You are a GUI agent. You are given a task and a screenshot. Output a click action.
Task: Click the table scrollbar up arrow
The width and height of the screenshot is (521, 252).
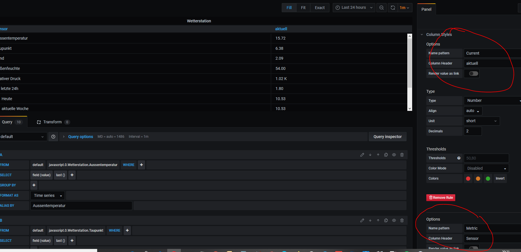coord(410,36)
